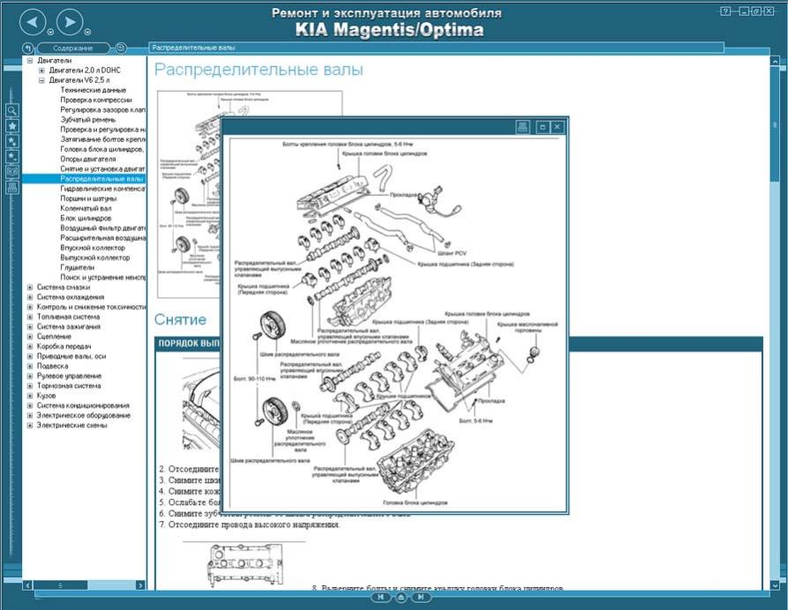Expand the Тормозная система section
This screenshot has width=788, height=610.
(30, 385)
